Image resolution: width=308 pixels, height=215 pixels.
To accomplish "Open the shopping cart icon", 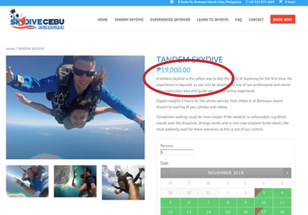I will coord(281,2).
